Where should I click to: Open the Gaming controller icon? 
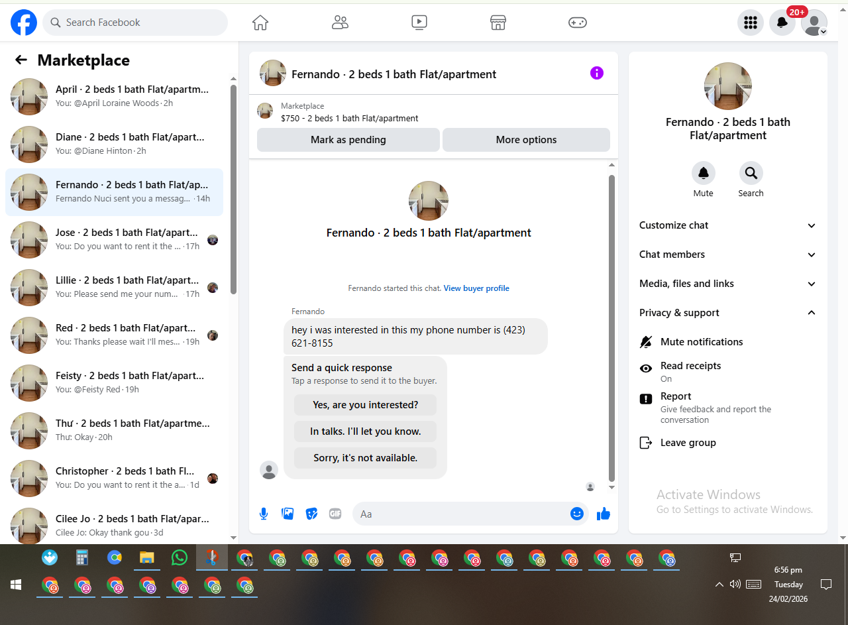pyautogui.click(x=578, y=23)
